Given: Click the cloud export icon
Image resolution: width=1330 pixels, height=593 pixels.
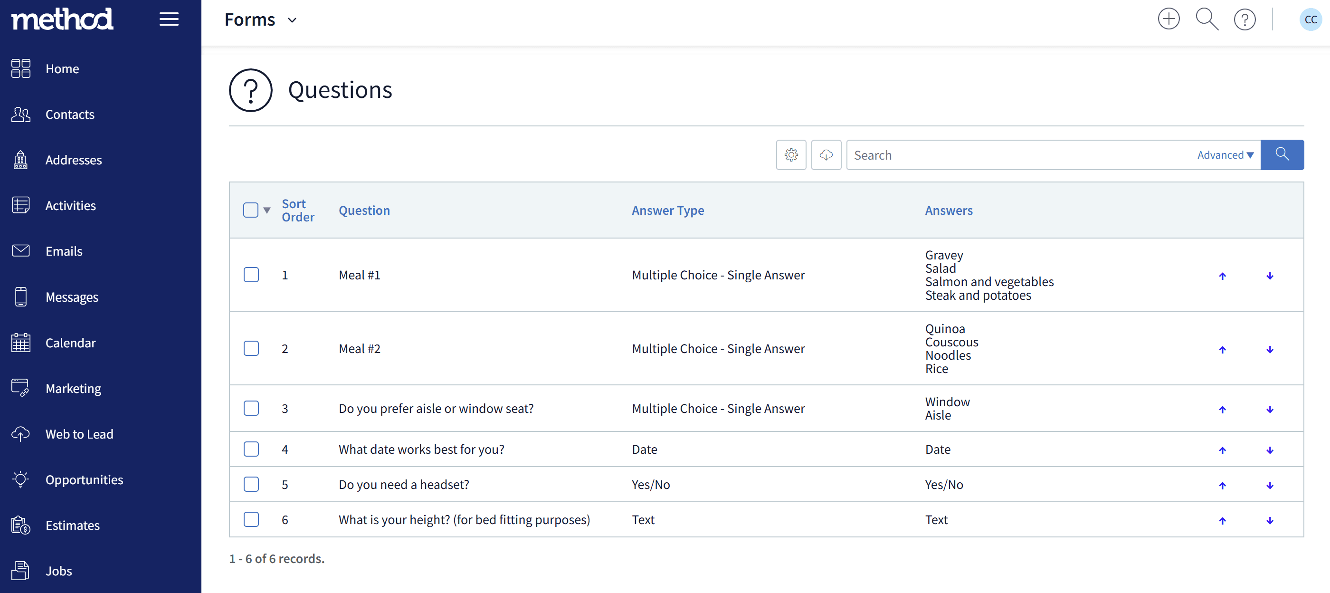Looking at the screenshot, I should (x=826, y=155).
